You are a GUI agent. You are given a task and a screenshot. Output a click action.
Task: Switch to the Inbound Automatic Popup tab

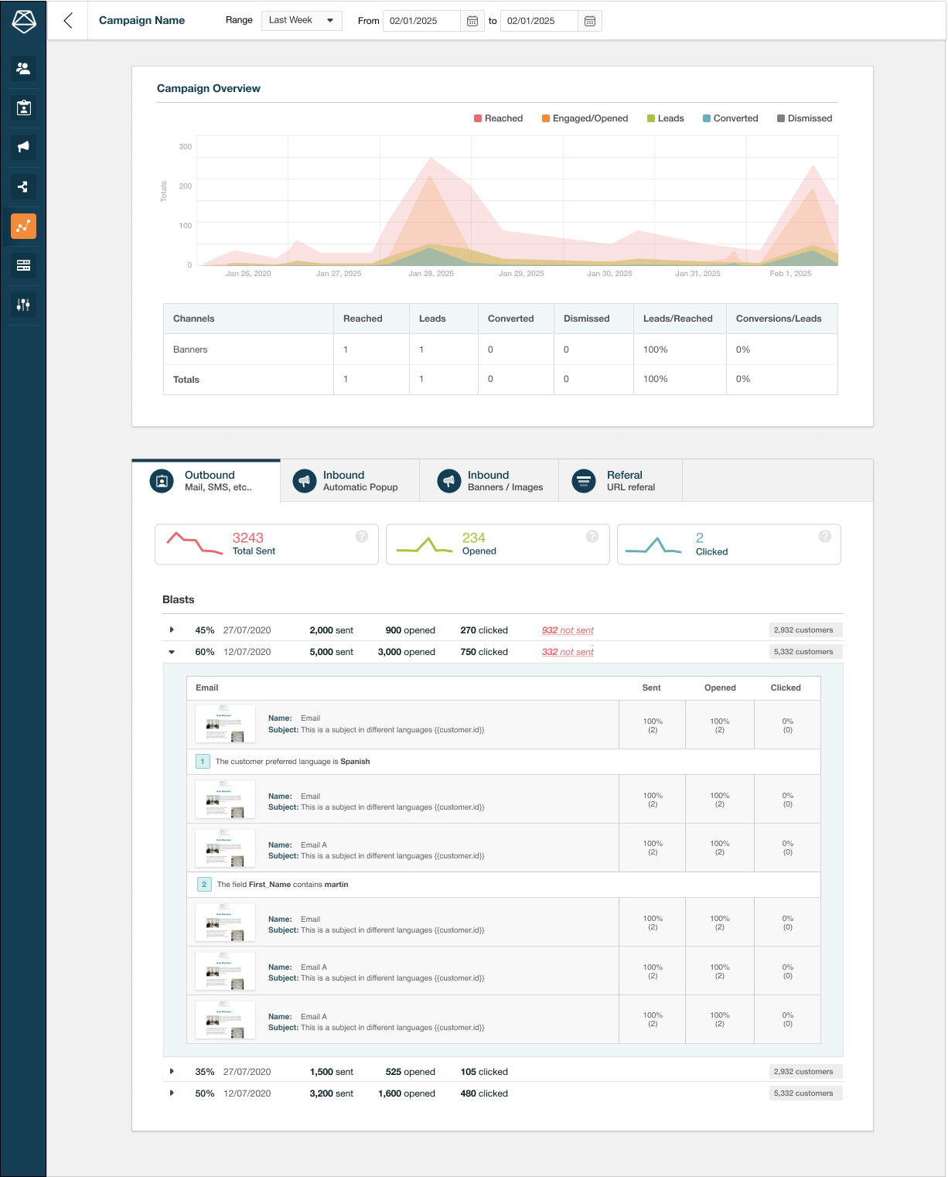coord(350,481)
